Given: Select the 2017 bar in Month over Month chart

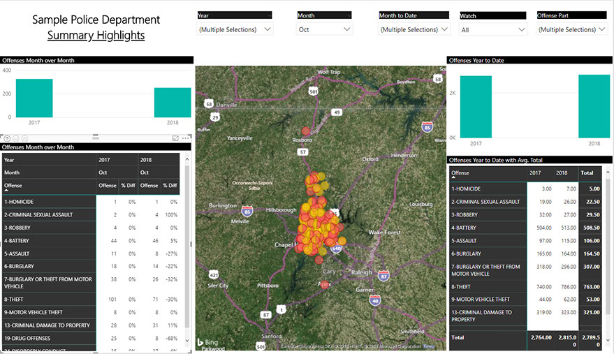Looking at the screenshot, I should [34, 98].
